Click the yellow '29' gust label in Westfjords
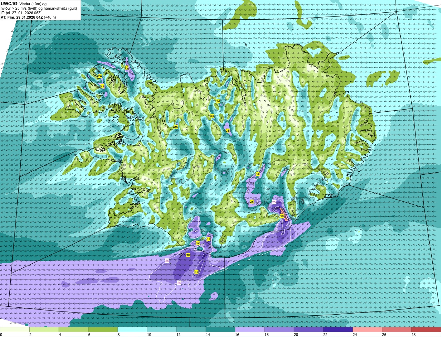Screen dimensions: 441x337 click(102, 85)
